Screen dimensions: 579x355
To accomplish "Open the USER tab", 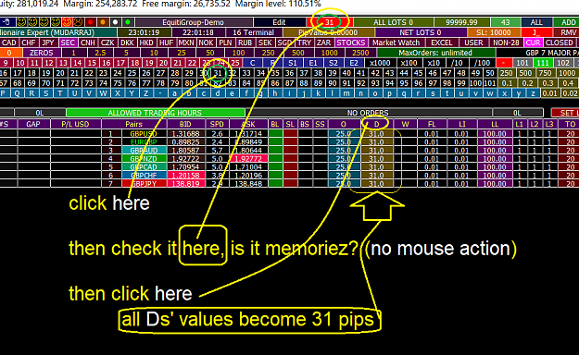I will tap(473, 43).
